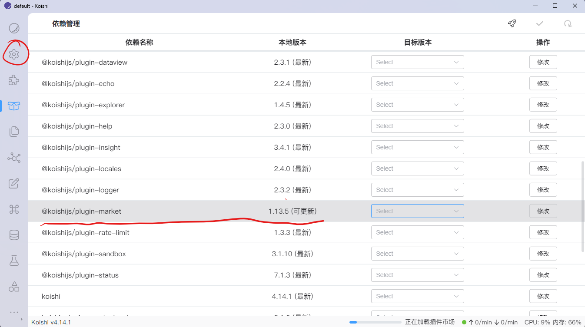Open target version dropdown for plugin-rate-limit
585x327 pixels.
click(417, 232)
